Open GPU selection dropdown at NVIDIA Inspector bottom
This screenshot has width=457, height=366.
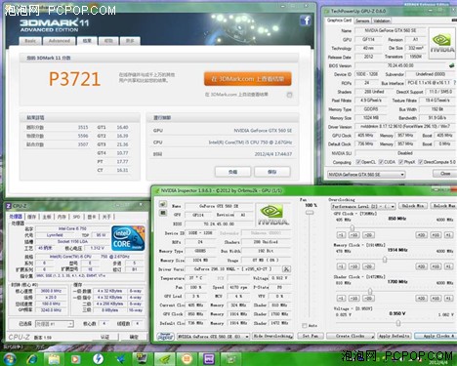click(213, 337)
